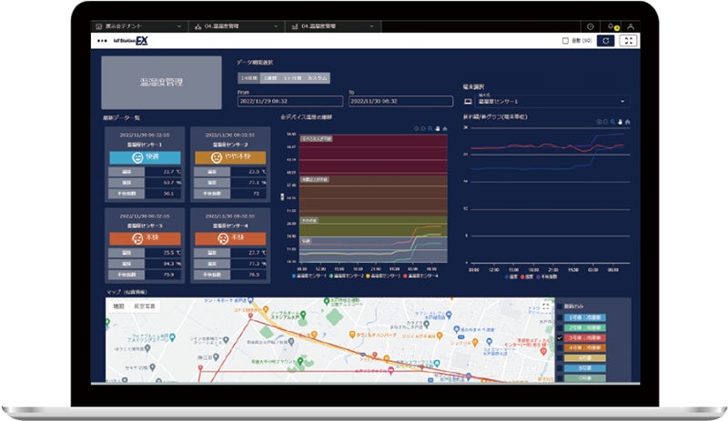Image resolution: width=728 pixels, height=421 pixels.
Task: Open the three-dot menu beside the IoT Station EX logo
Action: [x=99, y=42]
